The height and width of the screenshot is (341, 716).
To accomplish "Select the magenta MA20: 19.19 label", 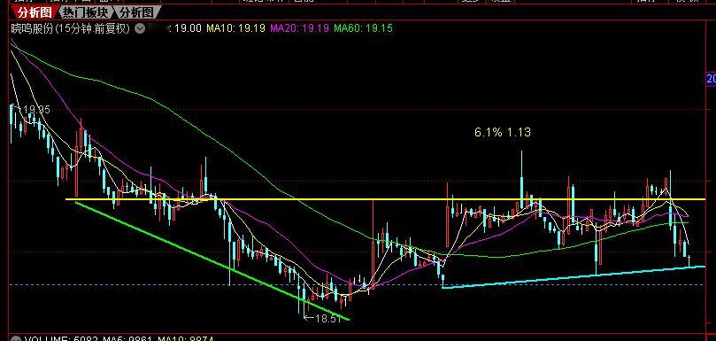I will pyautogui.click(x=299, y=28).
